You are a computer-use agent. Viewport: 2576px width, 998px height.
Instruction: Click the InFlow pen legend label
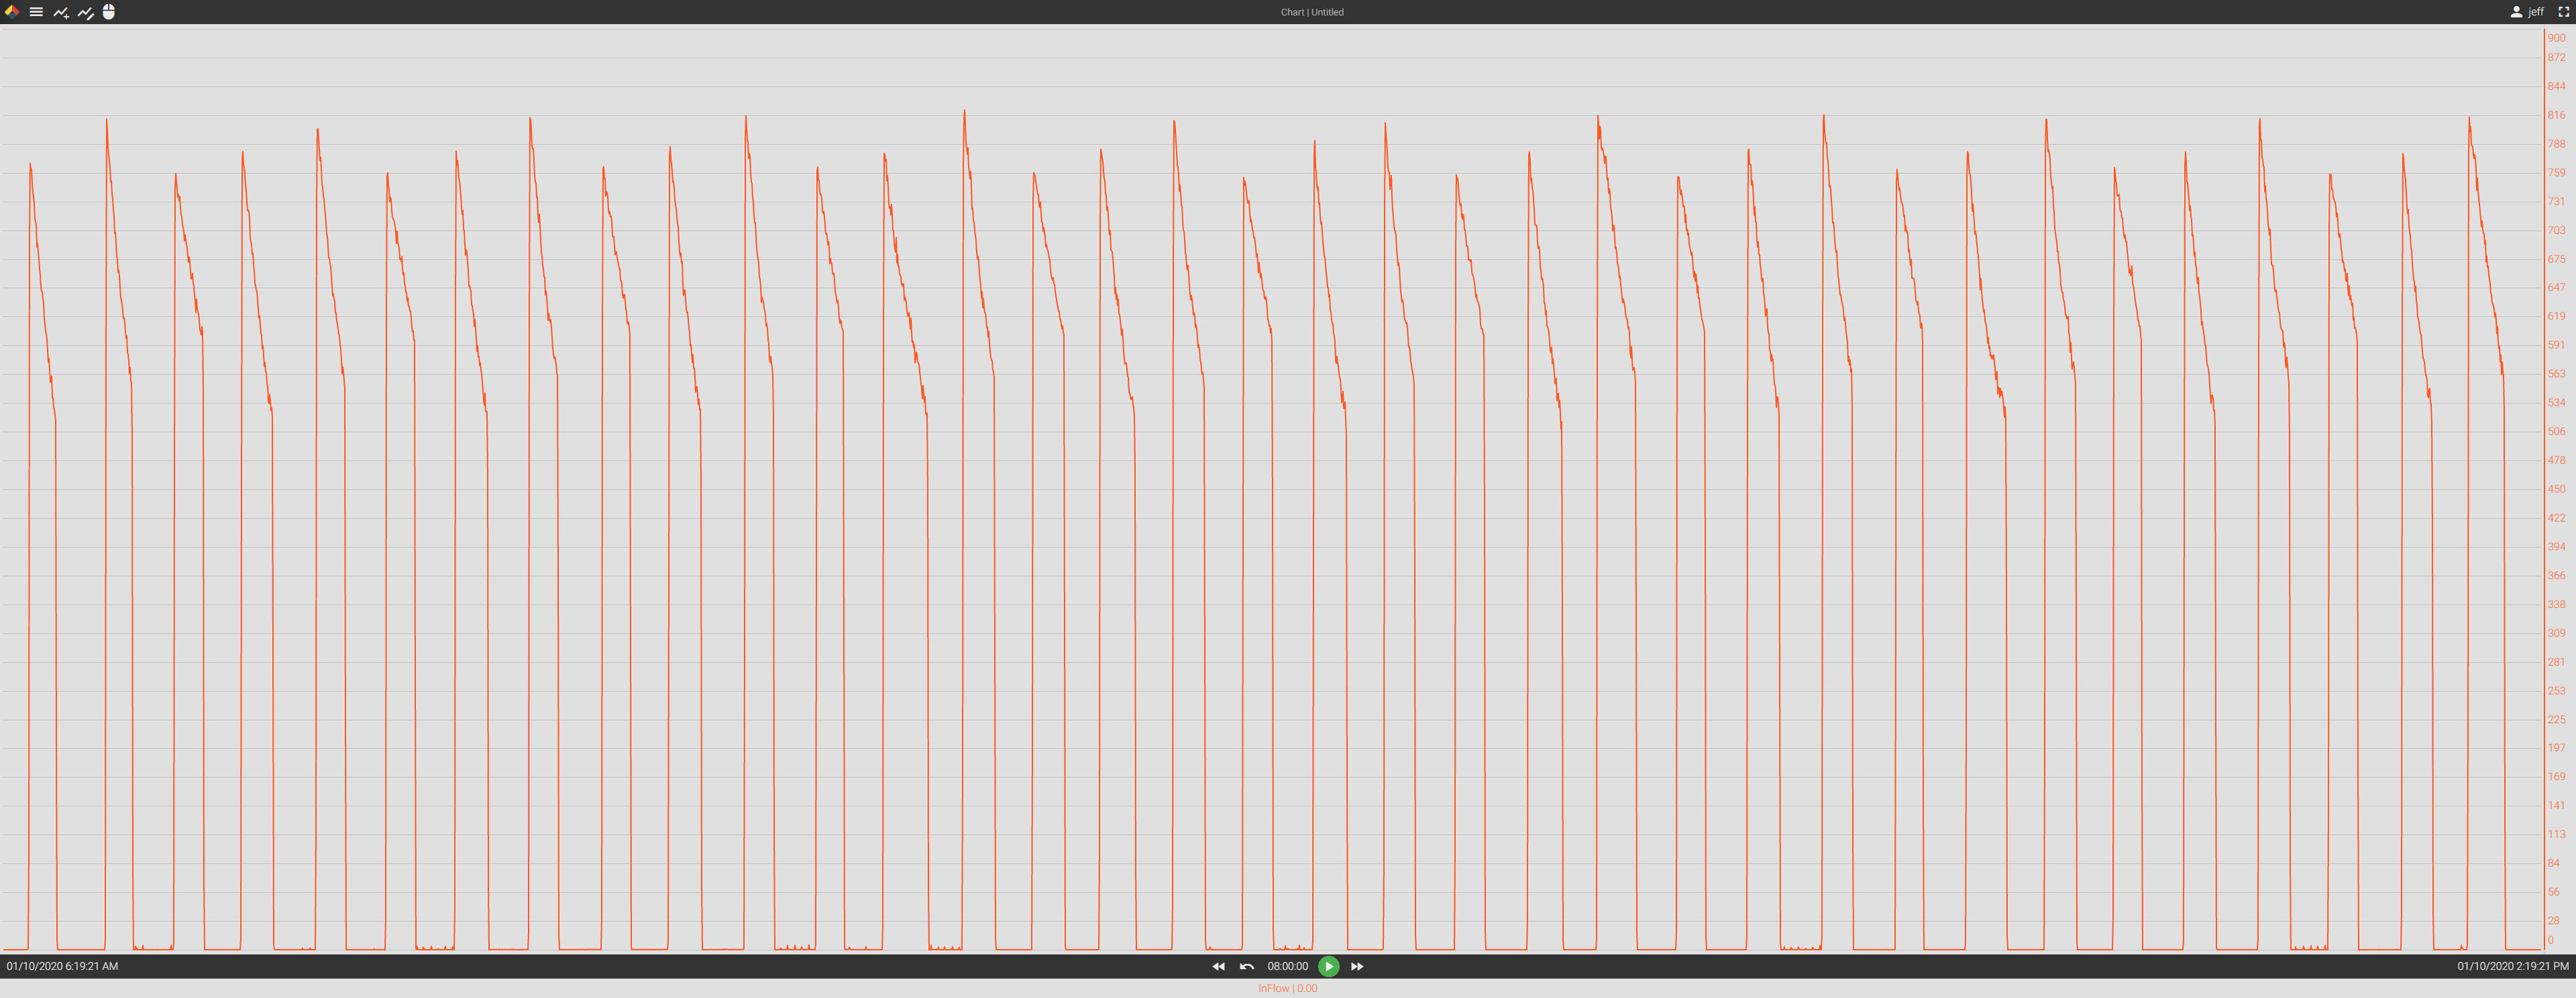point(1287,988)
